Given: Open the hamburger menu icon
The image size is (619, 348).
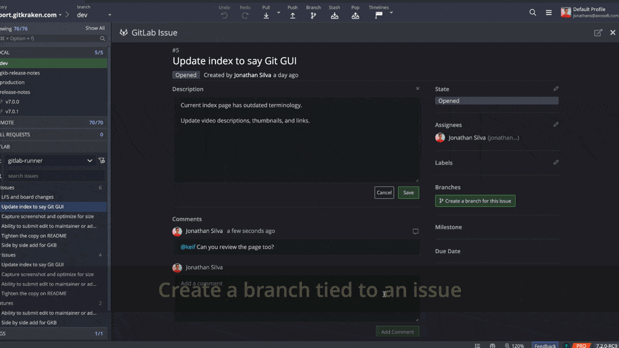Looking at the screenshot, I should tap(548, 12).
